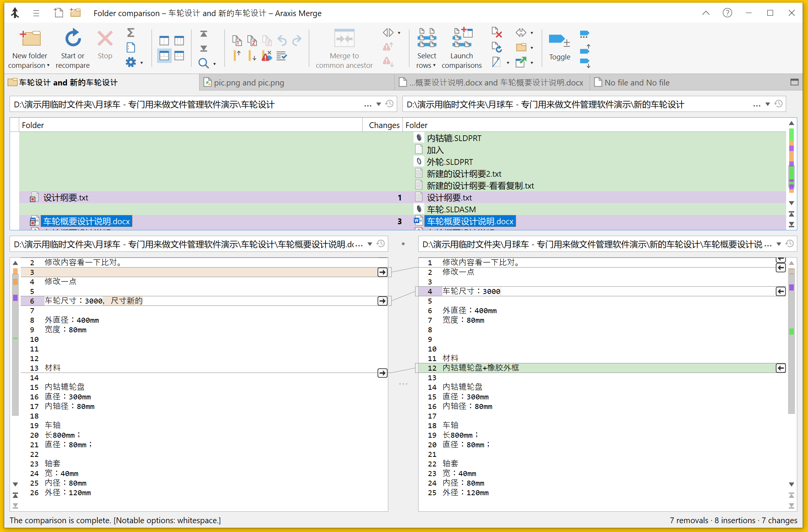Expand the left folder path history dropdown
Image resolution: width=808 pixels, height=532 pixels.
[379, 104]
